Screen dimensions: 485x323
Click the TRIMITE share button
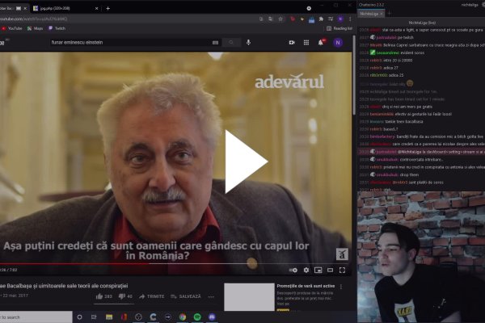click(151, 296)
